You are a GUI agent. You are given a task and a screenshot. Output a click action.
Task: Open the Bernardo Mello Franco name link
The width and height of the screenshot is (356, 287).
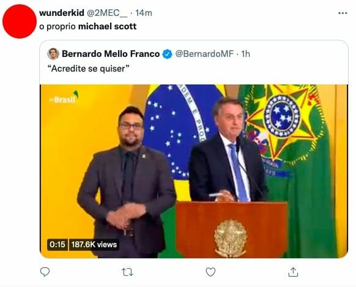[111, 54]
